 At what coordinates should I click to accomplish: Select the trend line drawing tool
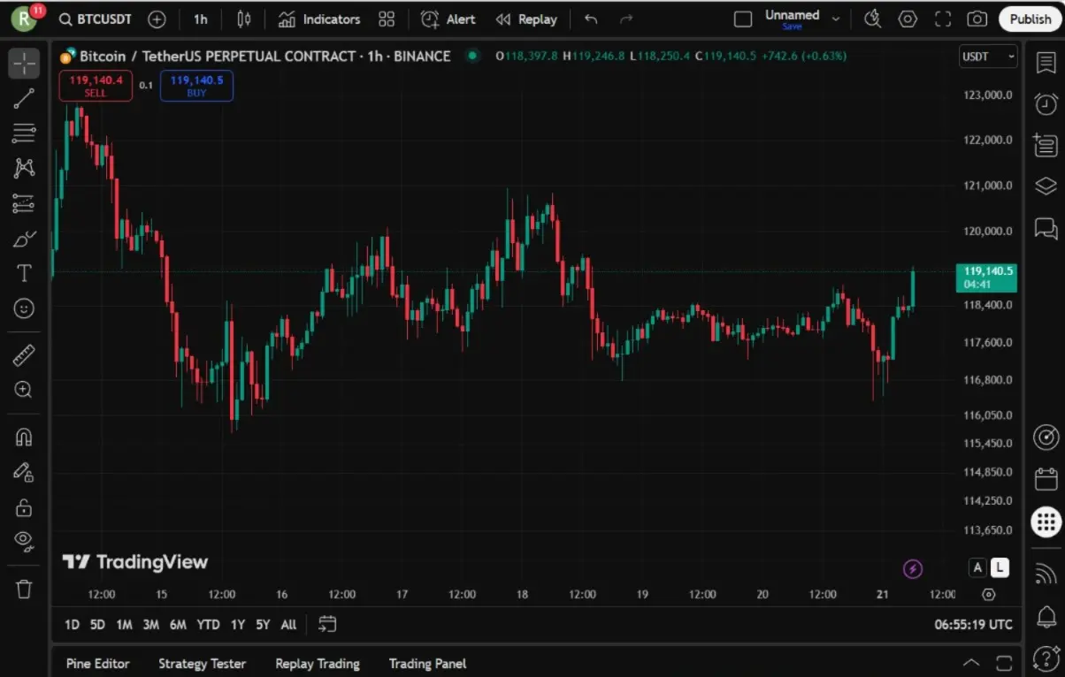pyautogui.click(x=24, y=98)
